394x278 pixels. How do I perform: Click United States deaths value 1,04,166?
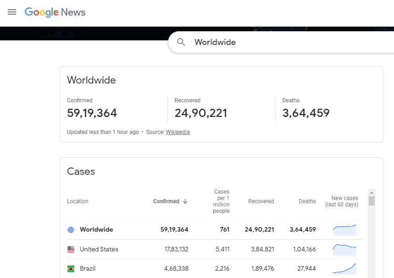305,249
